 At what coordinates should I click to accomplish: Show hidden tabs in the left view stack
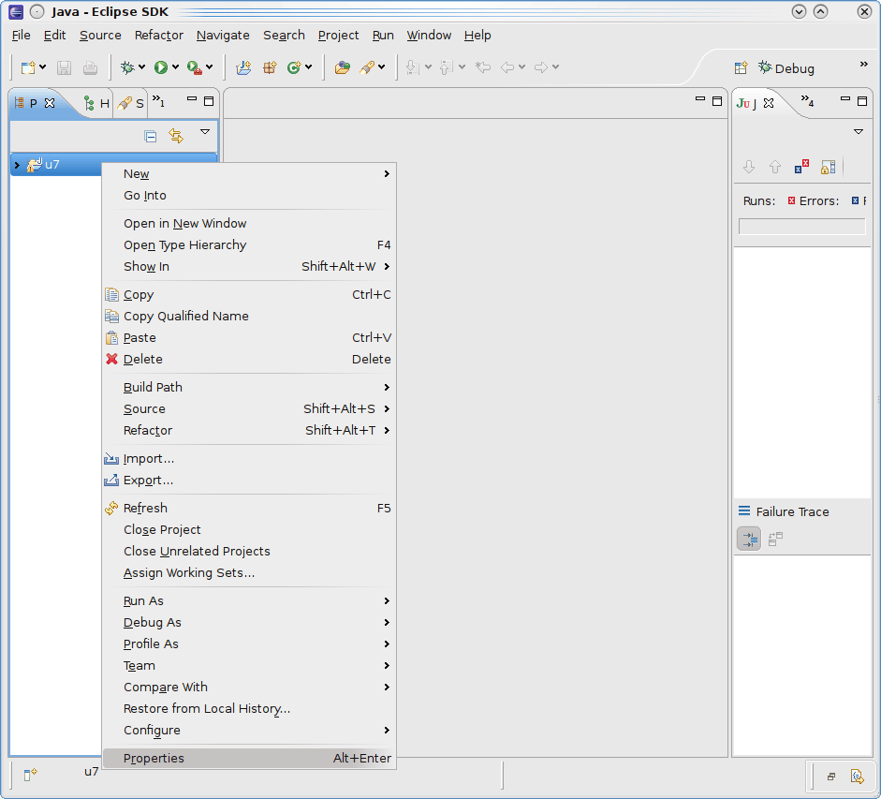pos(158,100)
